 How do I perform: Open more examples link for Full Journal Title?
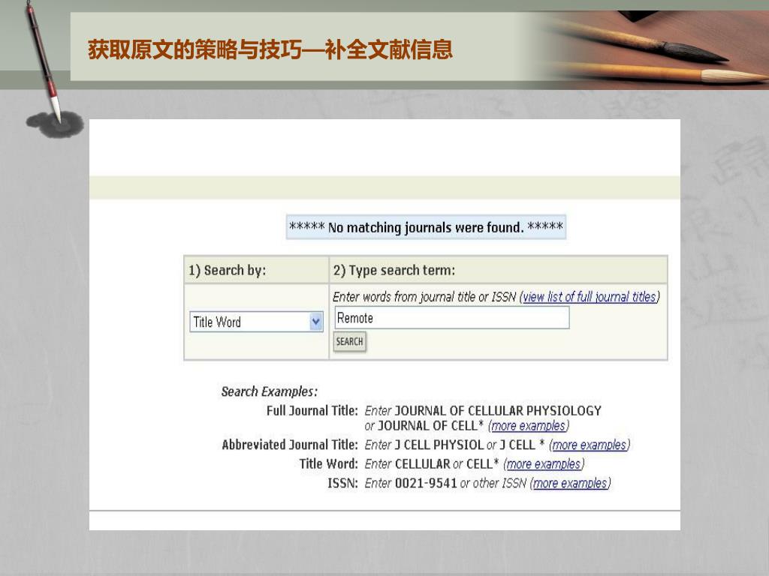529,426
